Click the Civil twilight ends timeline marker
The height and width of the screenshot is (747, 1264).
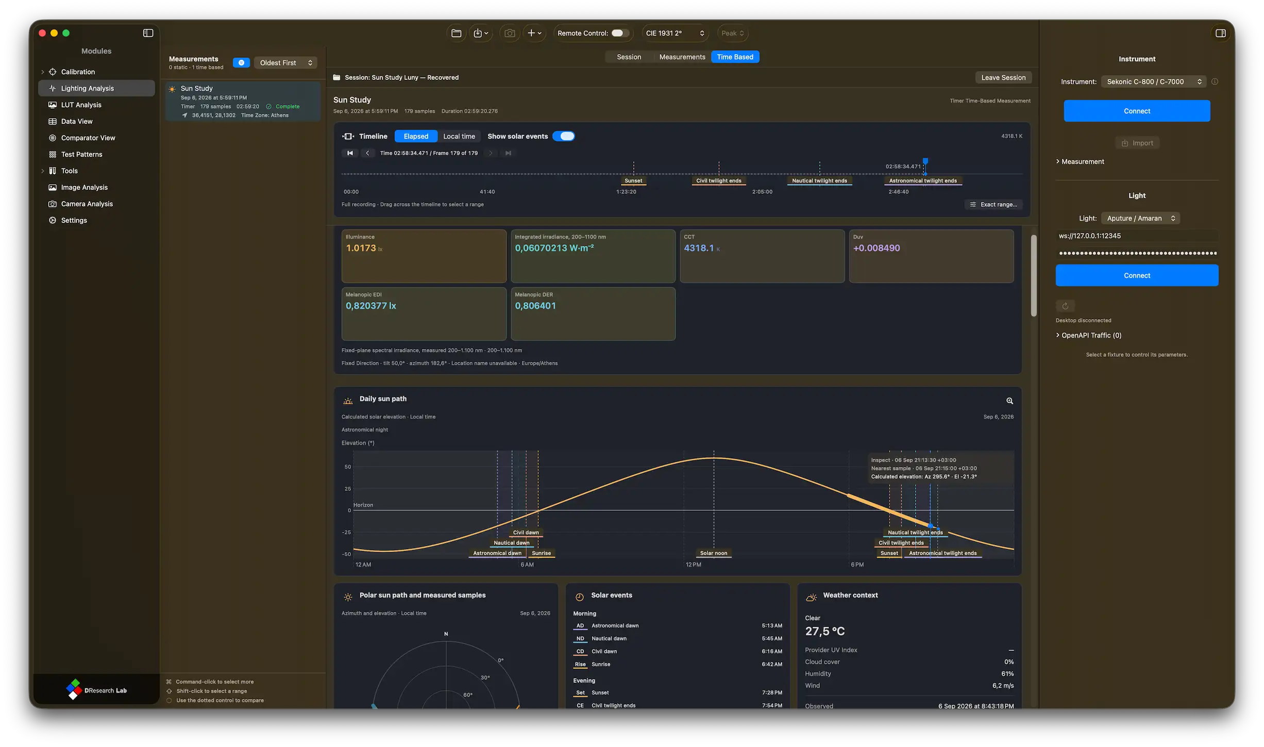(x=718, y=180)
